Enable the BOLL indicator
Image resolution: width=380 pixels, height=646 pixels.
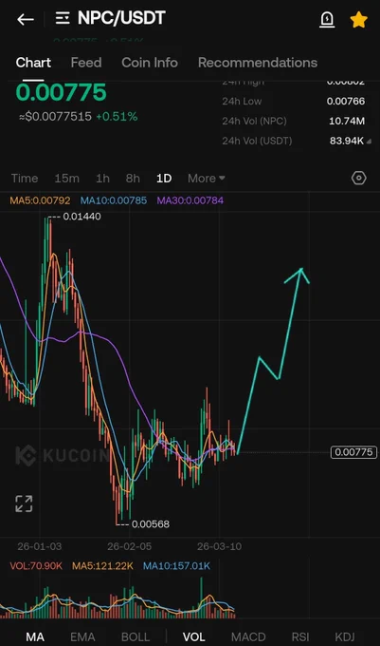(x=136, y=636)
